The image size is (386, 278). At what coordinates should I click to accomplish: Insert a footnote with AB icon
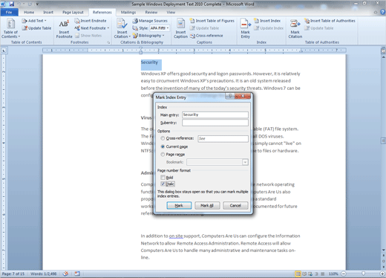click(x=64, y=29)
